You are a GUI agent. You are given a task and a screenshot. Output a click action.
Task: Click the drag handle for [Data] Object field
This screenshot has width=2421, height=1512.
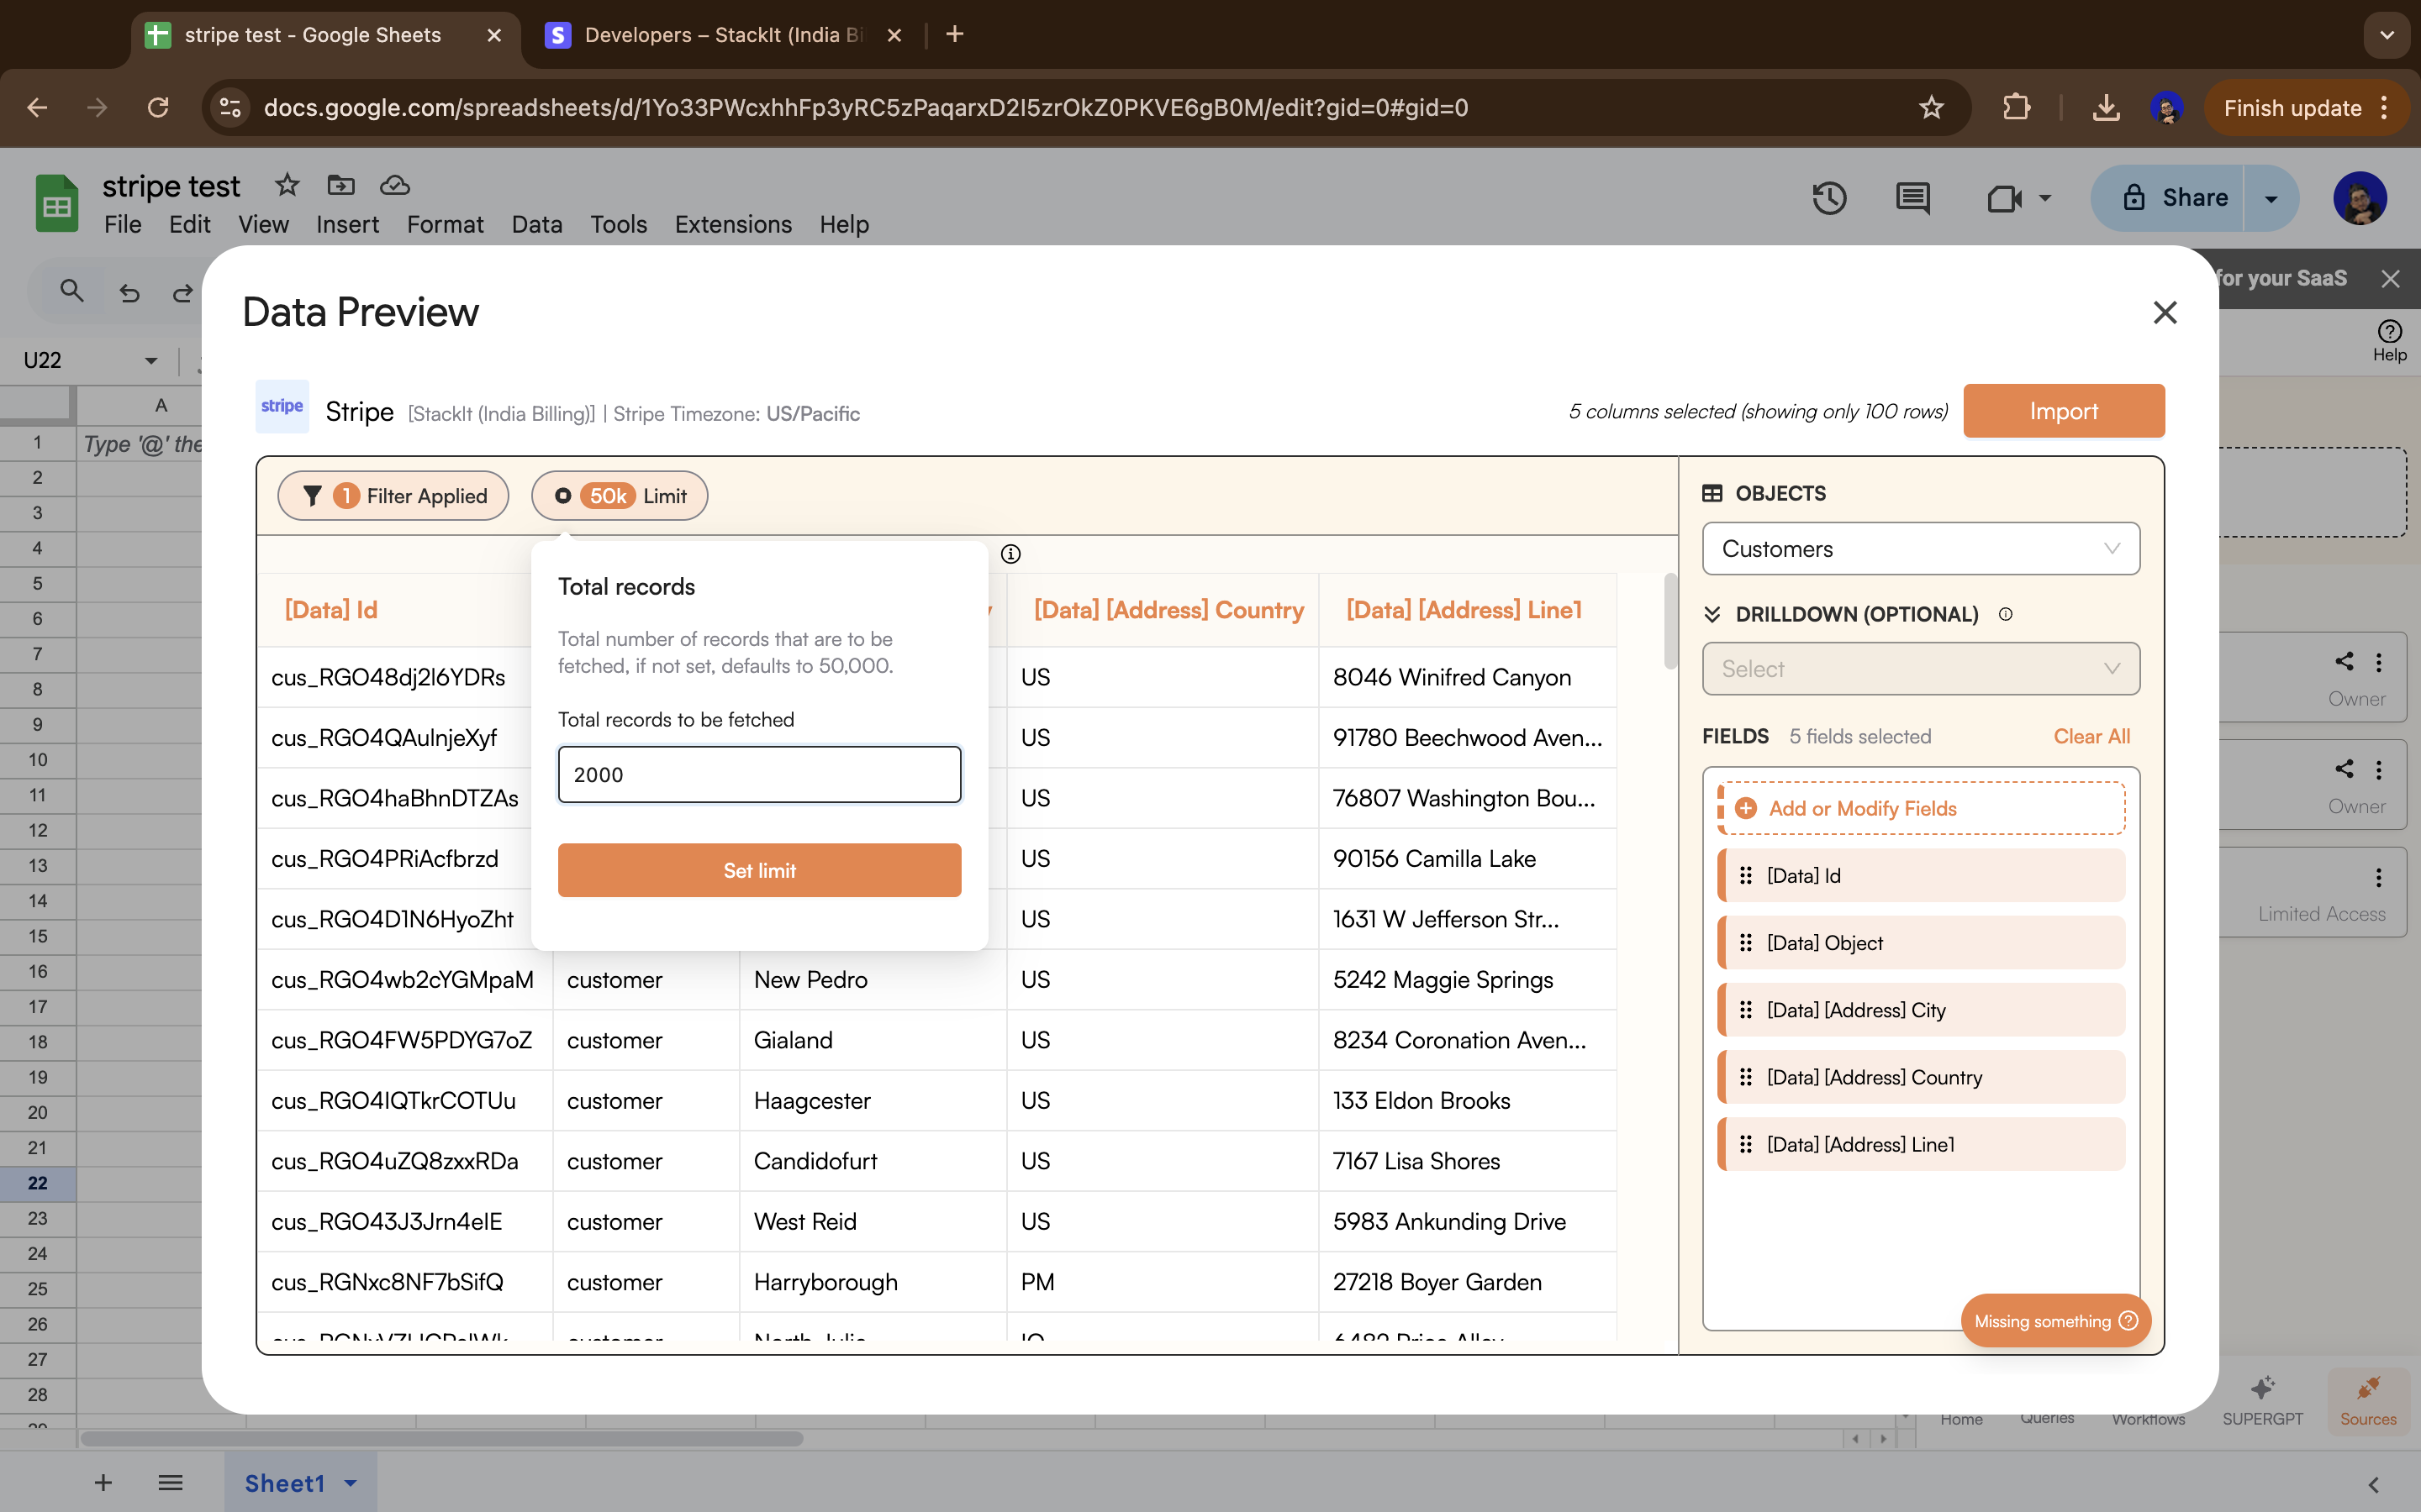point(1746,943)
